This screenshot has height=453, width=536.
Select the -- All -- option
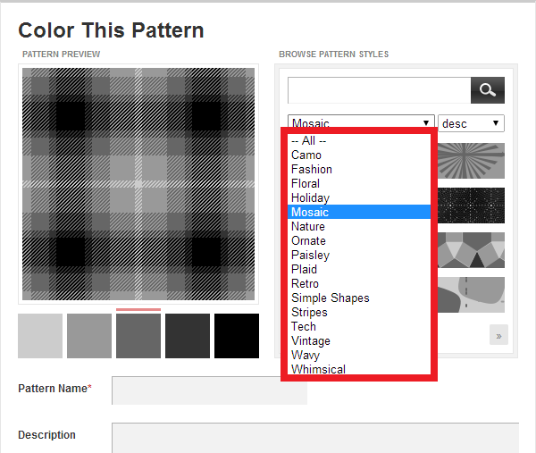(x=309, y=140)
